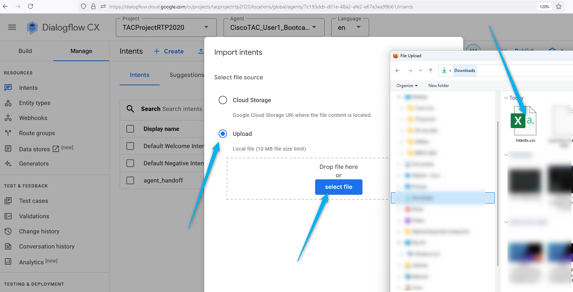Image resolution: width=573 pixels, height=292 pixels.
Task: Select the Cloud Storage radio option
Action: [x=223, y=100]
